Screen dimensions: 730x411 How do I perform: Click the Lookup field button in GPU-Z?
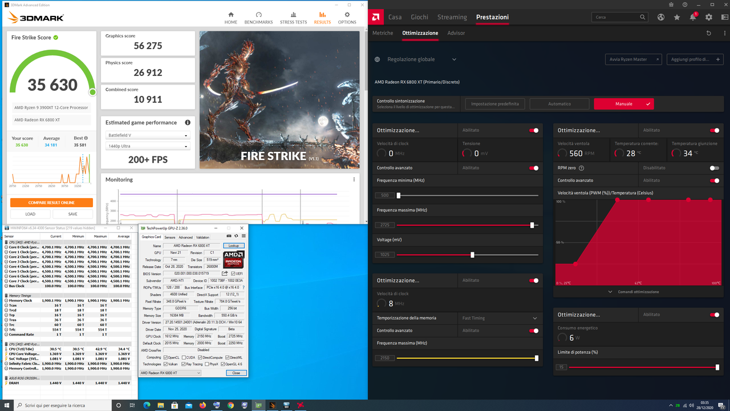click(234, 245)
